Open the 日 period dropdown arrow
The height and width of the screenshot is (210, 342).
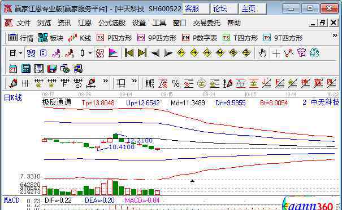(20, 53)
